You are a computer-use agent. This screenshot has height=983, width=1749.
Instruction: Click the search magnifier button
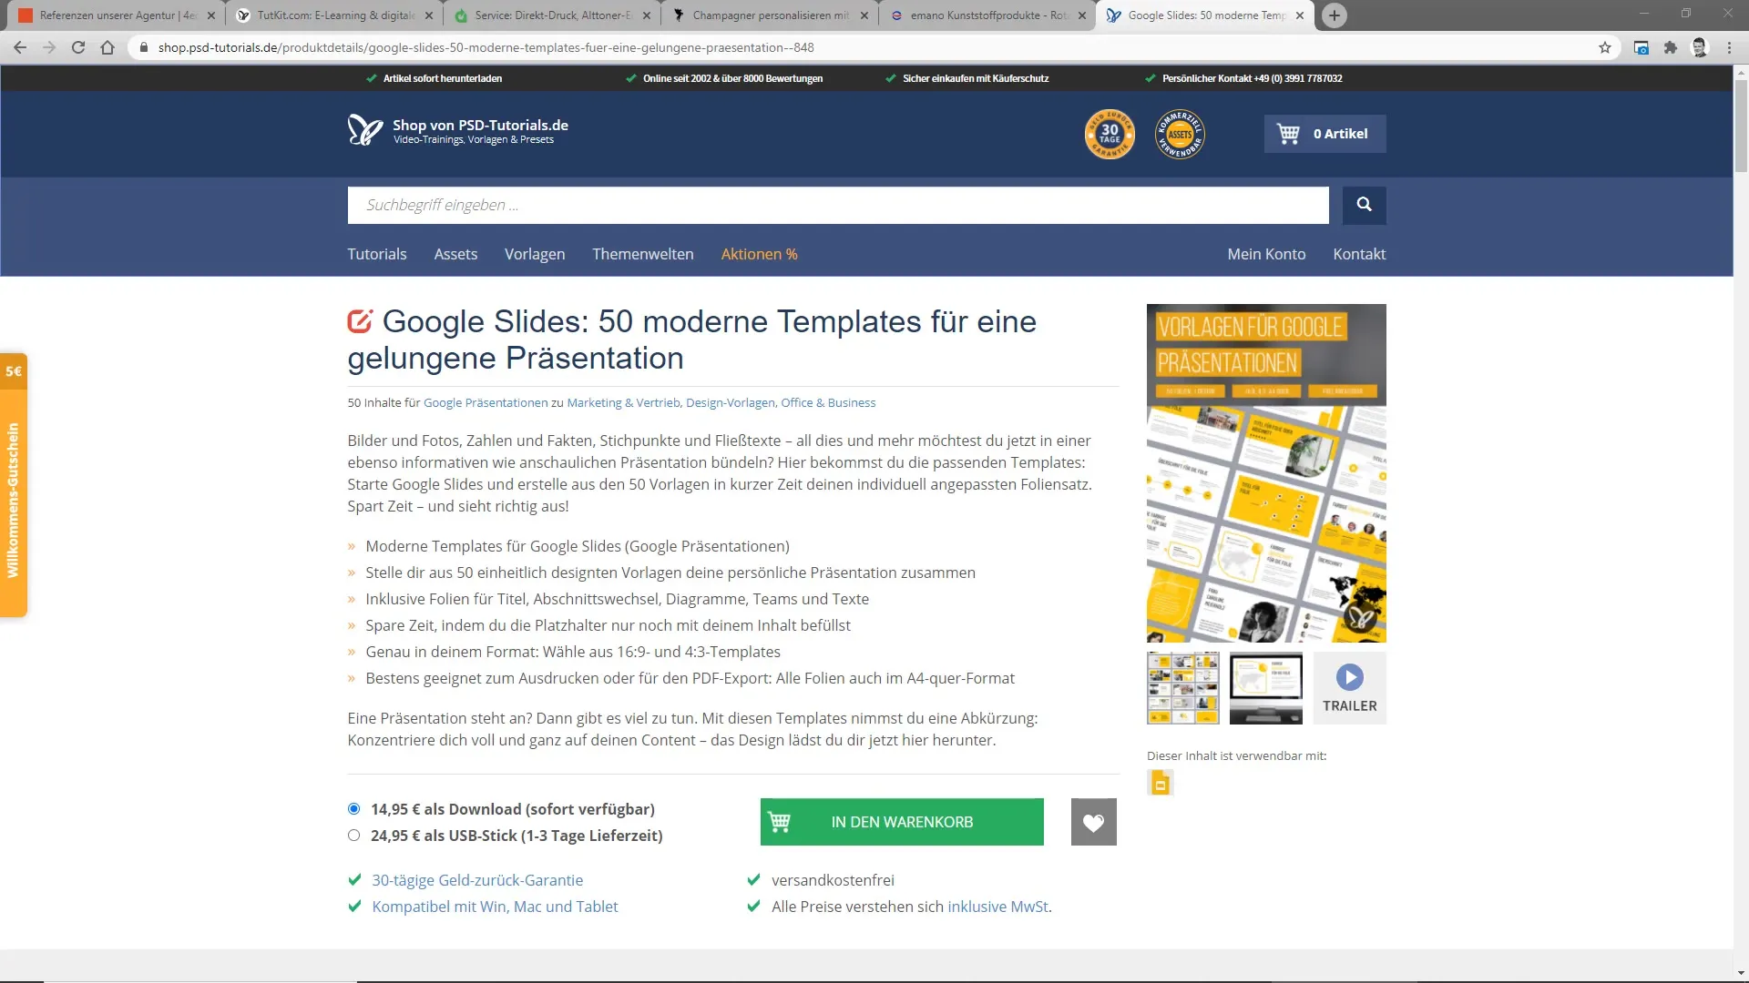pos(1364,205)
